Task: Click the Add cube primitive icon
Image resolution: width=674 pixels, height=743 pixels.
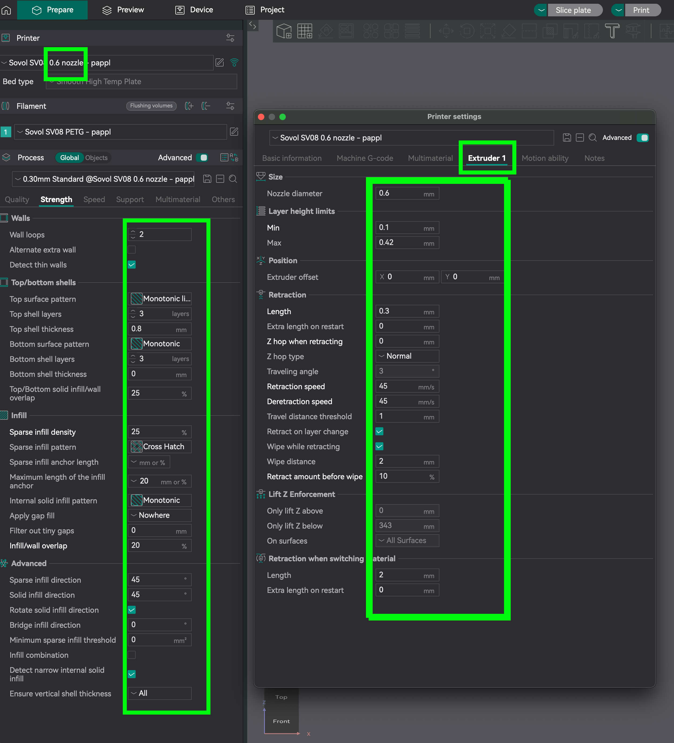Action: (x=284, y=31)
